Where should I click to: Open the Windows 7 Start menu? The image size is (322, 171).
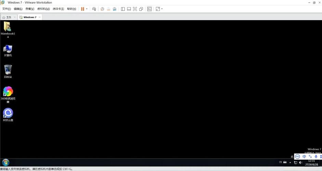click(6, 162)
